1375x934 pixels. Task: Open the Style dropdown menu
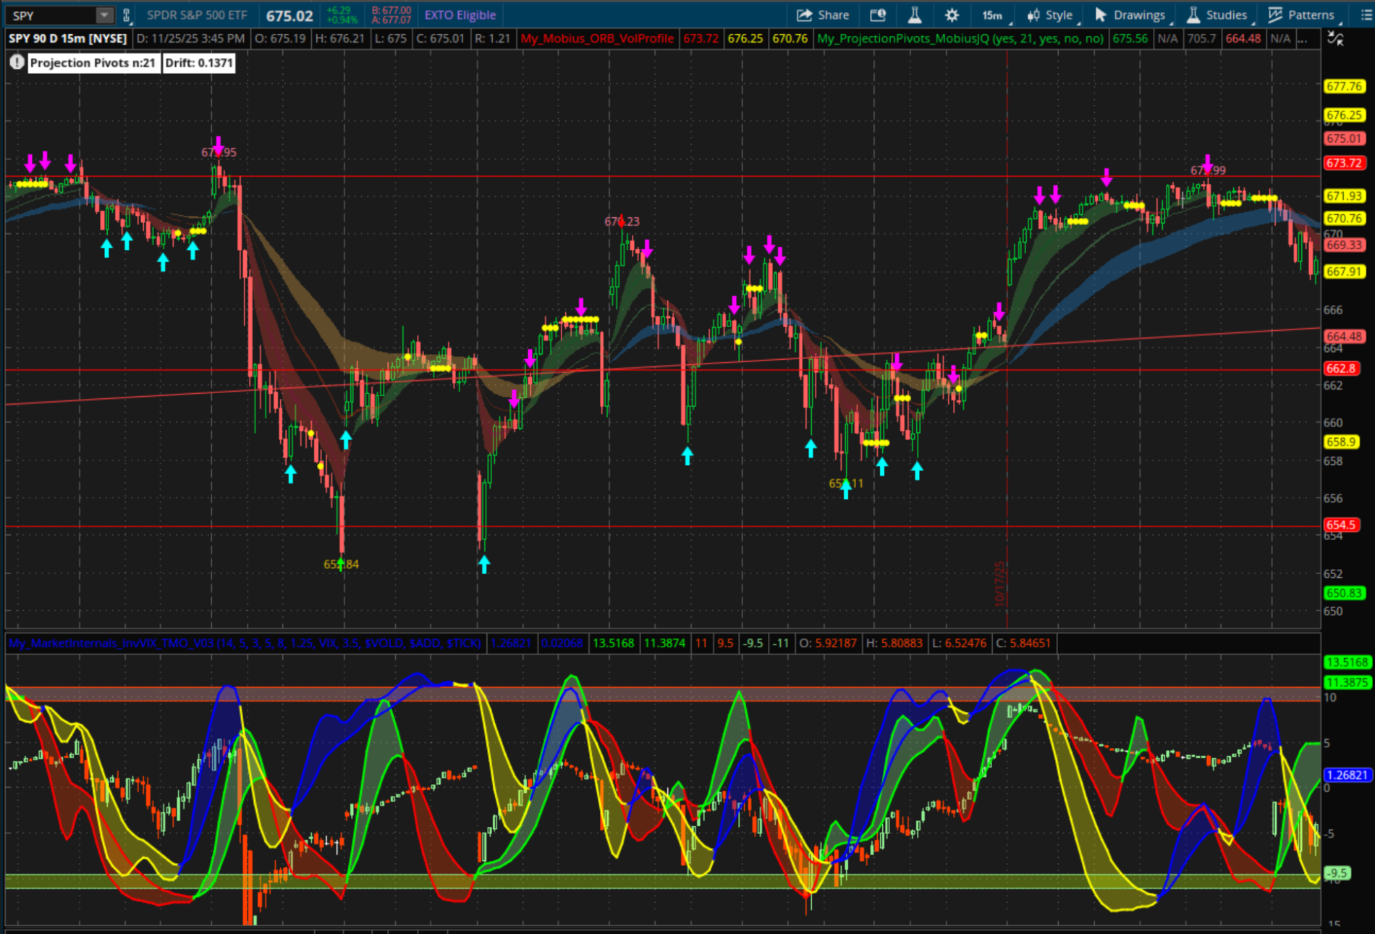coord(1050,15)
